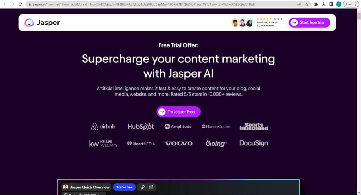The width and height of the screenshot is (361, 195).
Task: Bookmark this page with the star icon
Action: pyautogui.click(x=307, y=4)
